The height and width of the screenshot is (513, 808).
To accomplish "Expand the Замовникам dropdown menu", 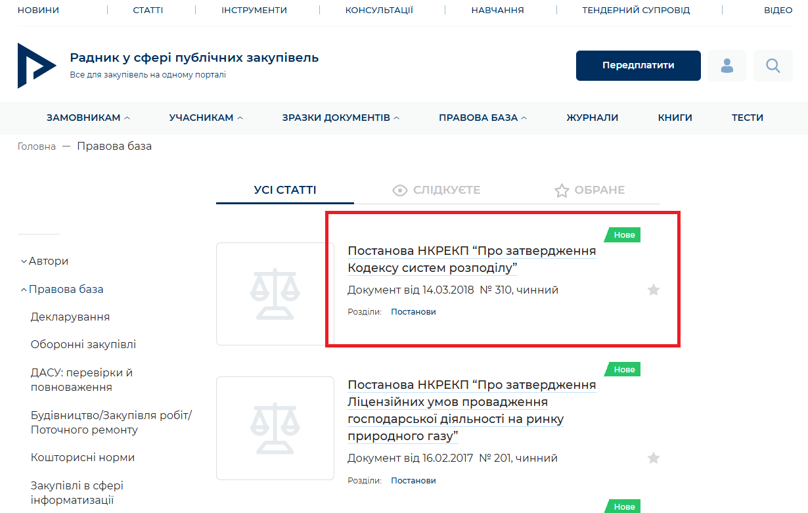I will [x=88, y=118].
